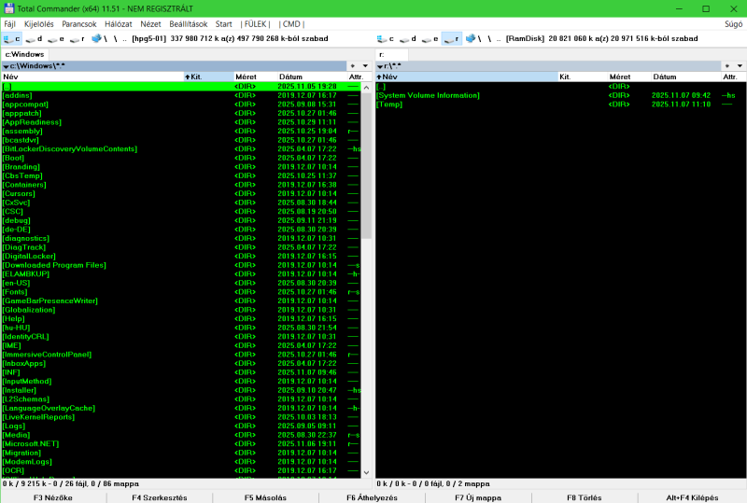Expand left path c:\Windows\*.* dropdown arrow
The image size is (747, 503).
click(6, 66)
